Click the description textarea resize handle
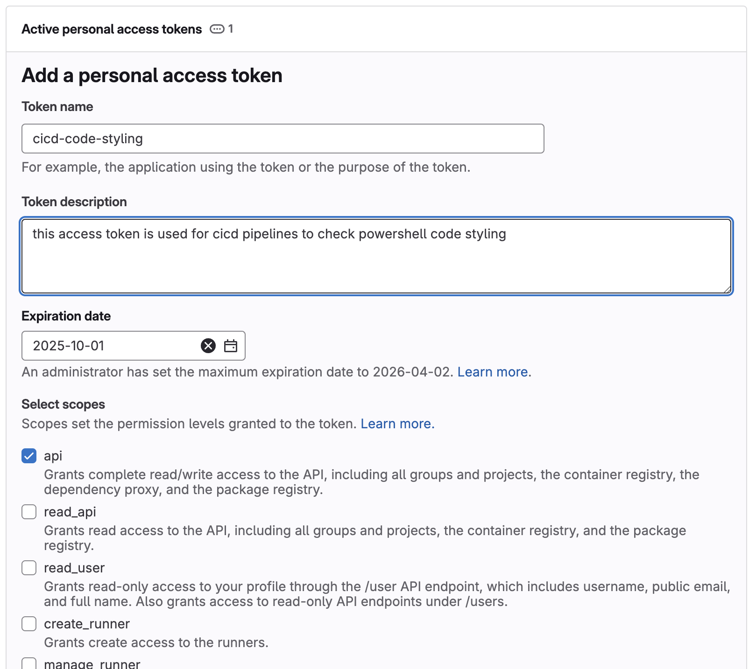The image size is (749, 669). point(727,289)
